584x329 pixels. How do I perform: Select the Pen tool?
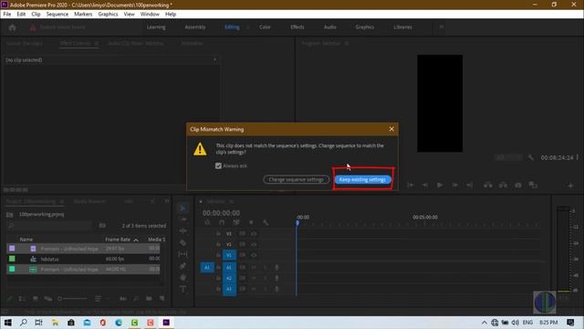click(x=182, y=266)
